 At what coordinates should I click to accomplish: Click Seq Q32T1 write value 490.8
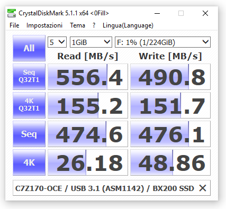click(x=170, y=77)
